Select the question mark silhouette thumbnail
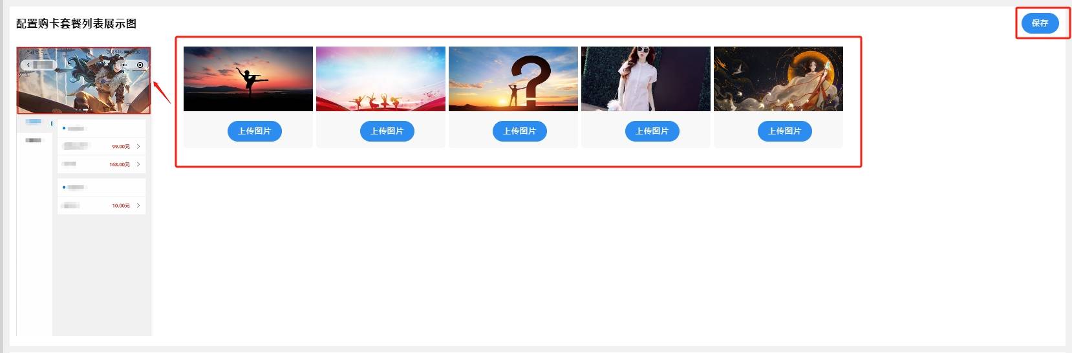This screenshot has width=1072, height=353. pos(513,79)
